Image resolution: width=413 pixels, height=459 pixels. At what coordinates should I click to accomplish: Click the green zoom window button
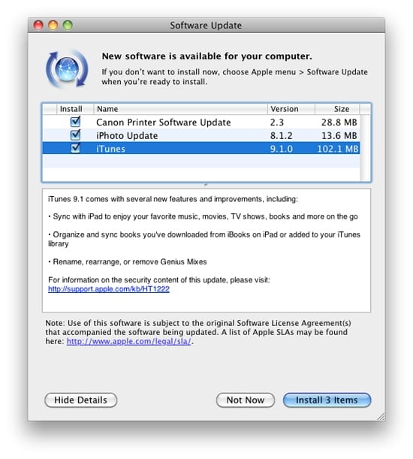coord(68,25)
